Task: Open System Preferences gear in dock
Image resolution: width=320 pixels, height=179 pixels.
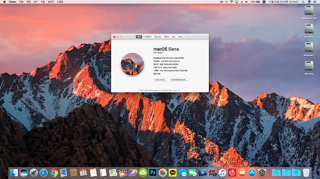Action: [262, 173]
